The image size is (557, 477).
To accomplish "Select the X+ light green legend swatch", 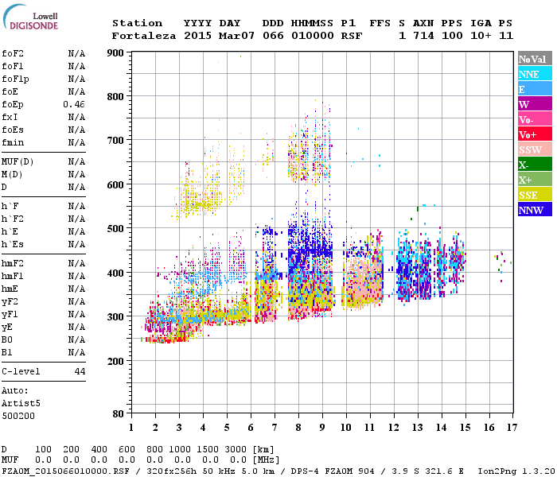I will (535, 180).
